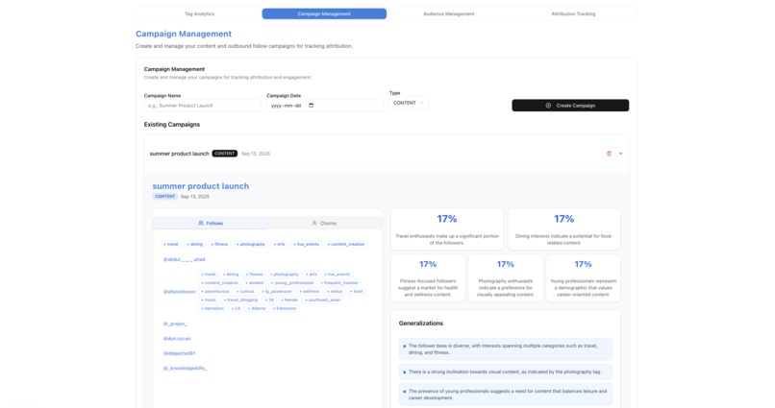Screen dimensions: 775x408
Task: Click the leisure and career generalization
Action: tap(506, 395)
